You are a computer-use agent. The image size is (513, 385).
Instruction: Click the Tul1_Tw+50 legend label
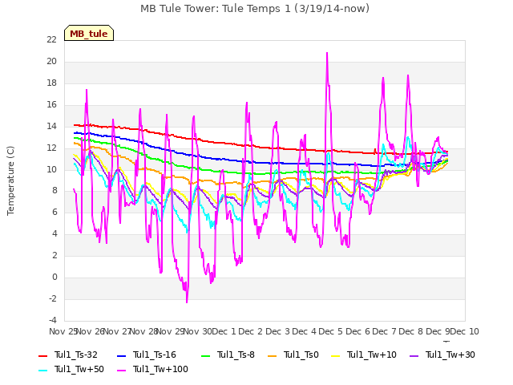click(x=79, y=369)
